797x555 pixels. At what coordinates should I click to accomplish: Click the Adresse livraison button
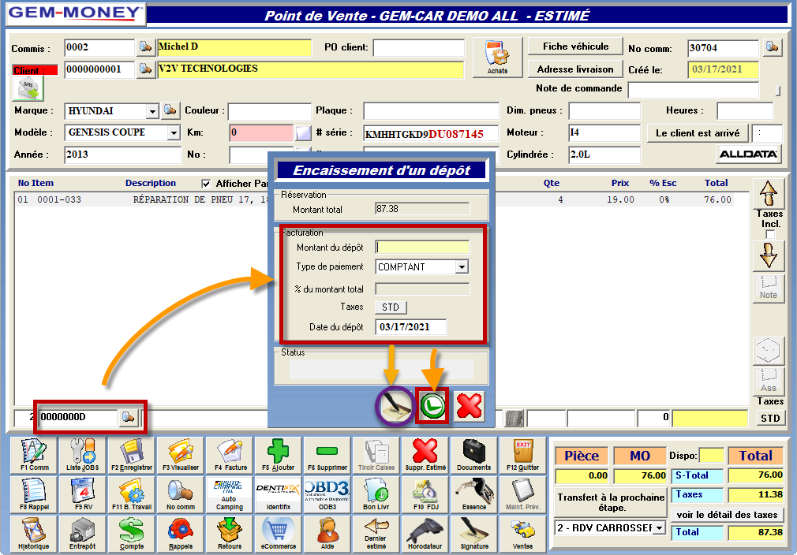tap(575, 69)
